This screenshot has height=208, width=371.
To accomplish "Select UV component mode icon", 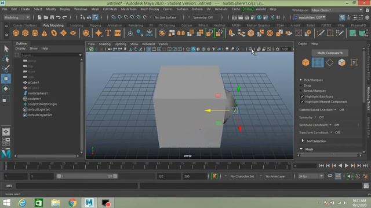I will pyautogui.click(x=354, y=62).
